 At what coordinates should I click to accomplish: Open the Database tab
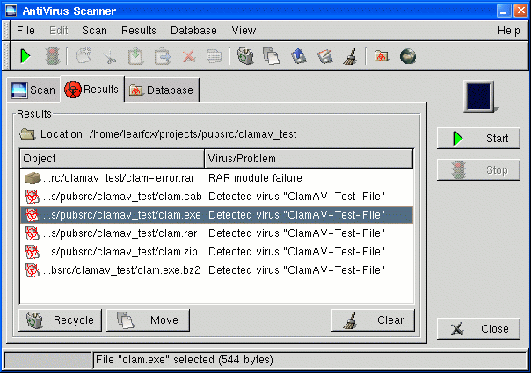pyautogui.click(x=161, y=90)
